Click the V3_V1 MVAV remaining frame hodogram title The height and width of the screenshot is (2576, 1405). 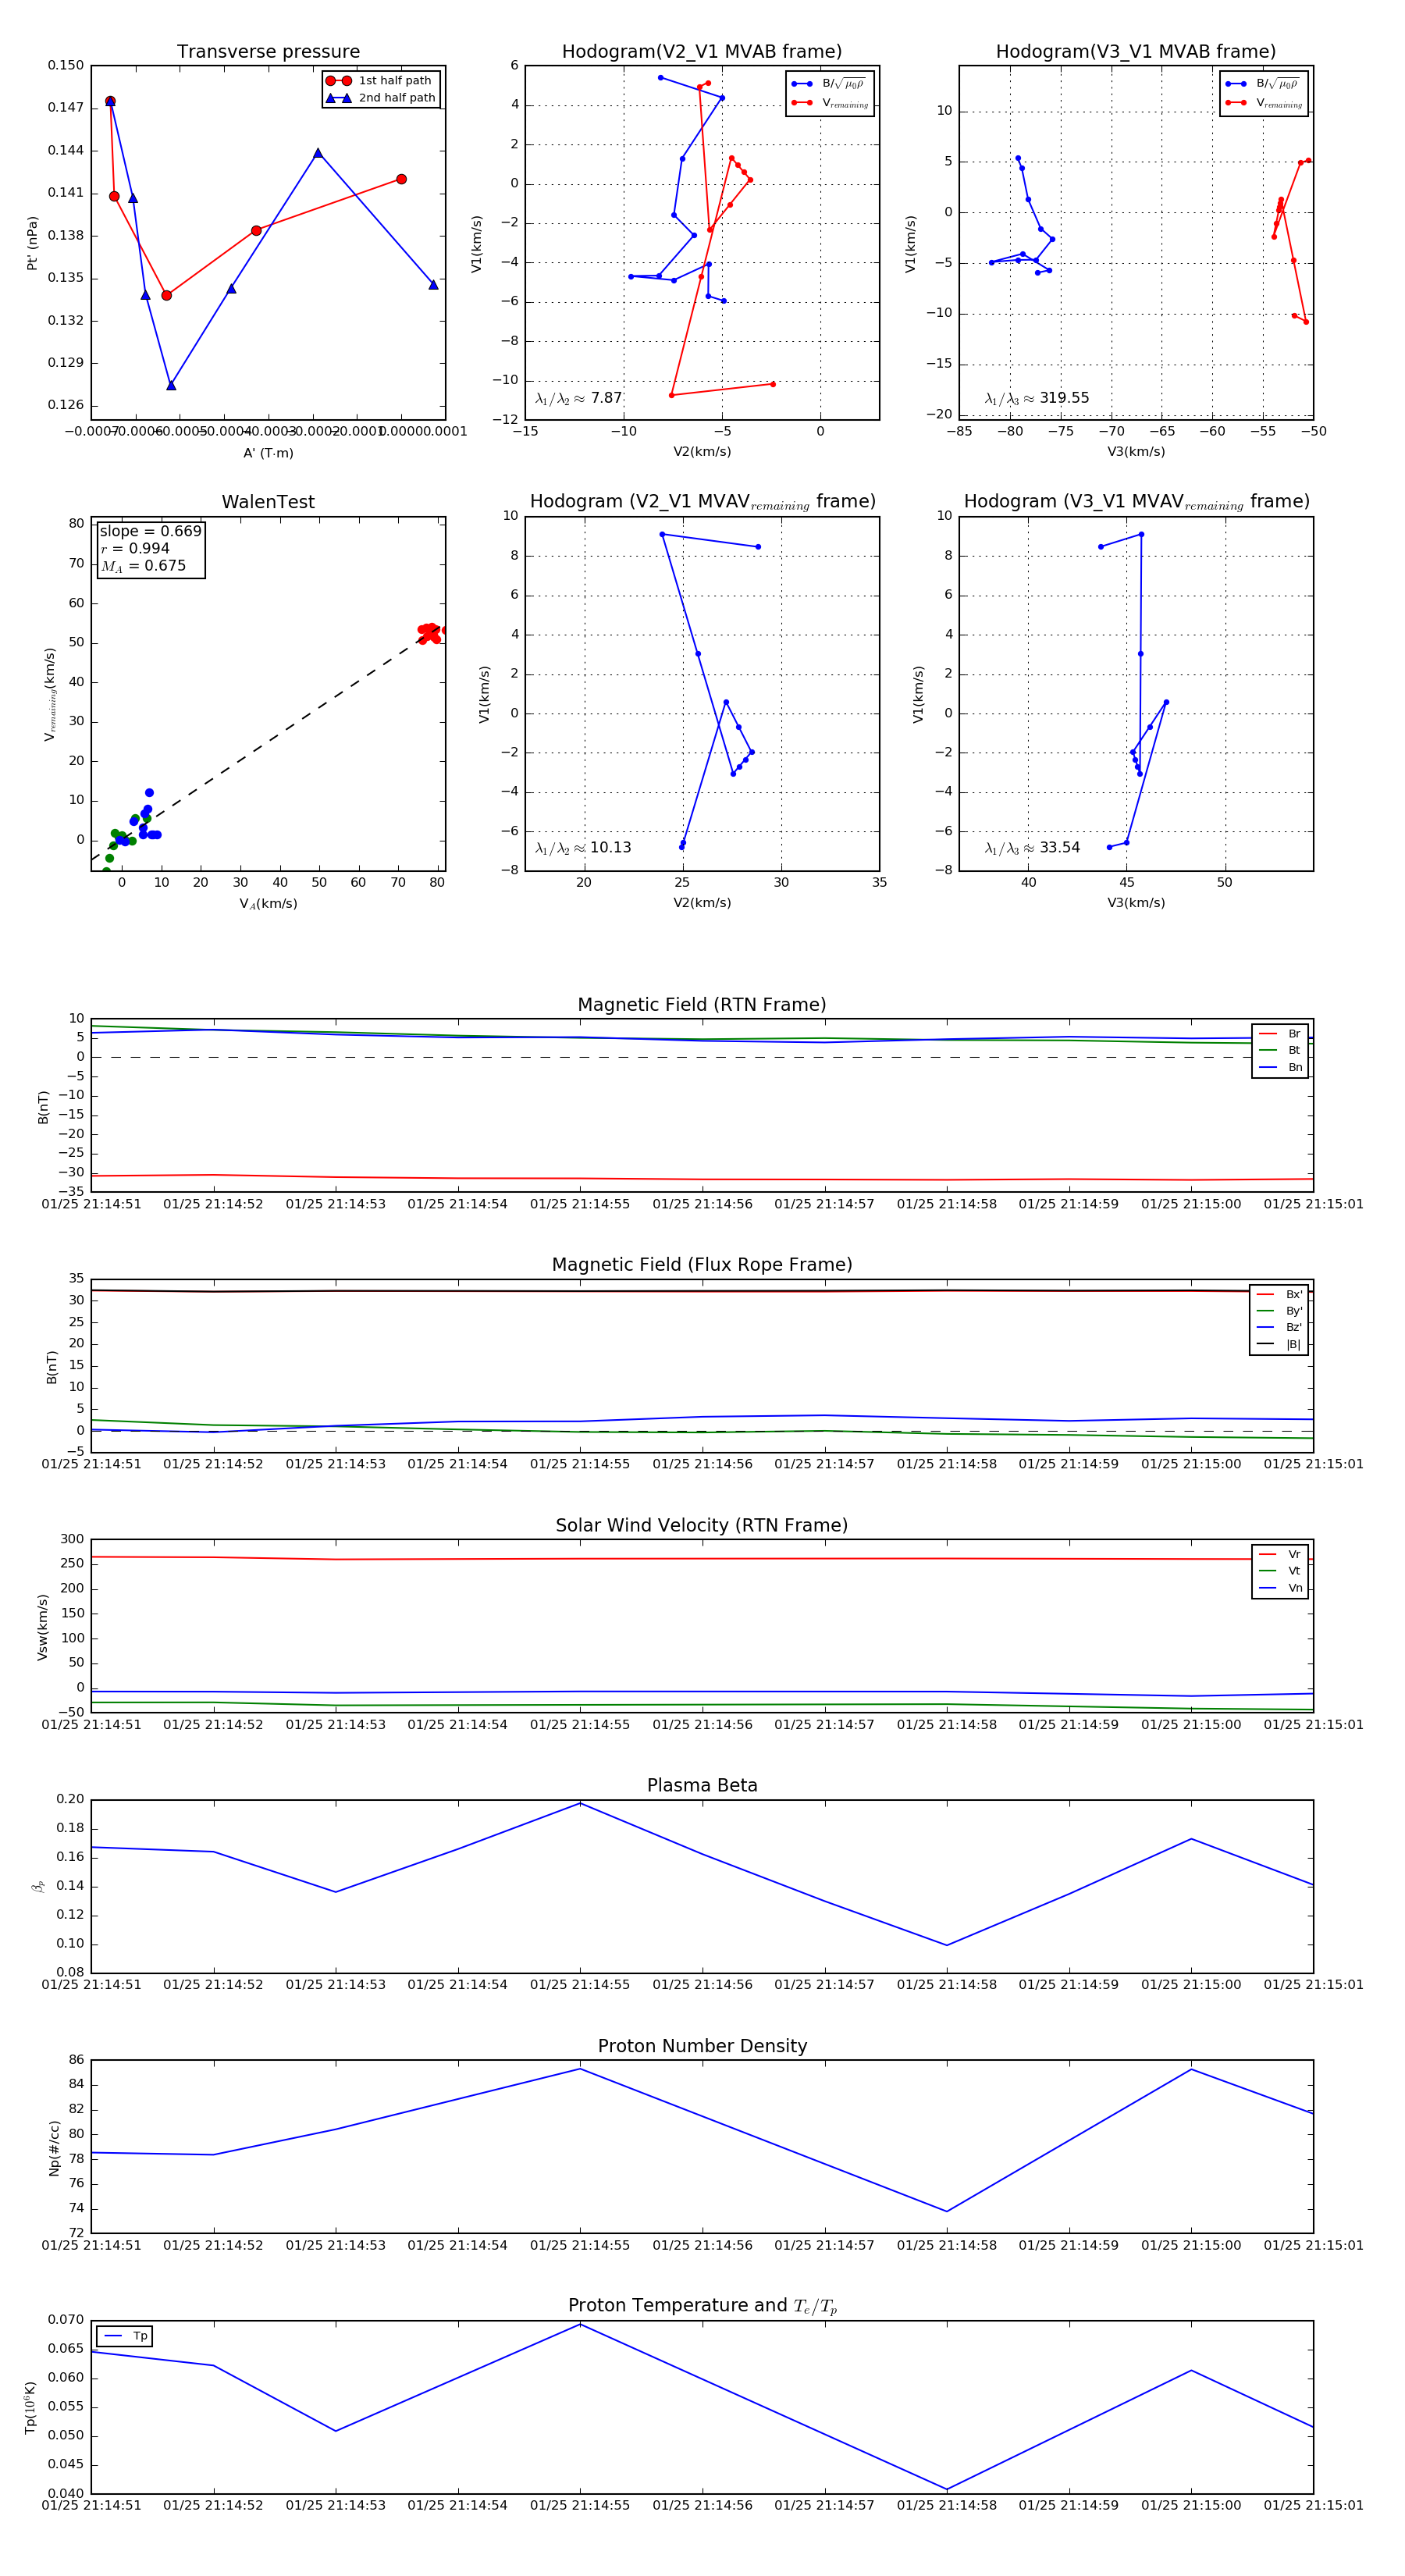1136,502
